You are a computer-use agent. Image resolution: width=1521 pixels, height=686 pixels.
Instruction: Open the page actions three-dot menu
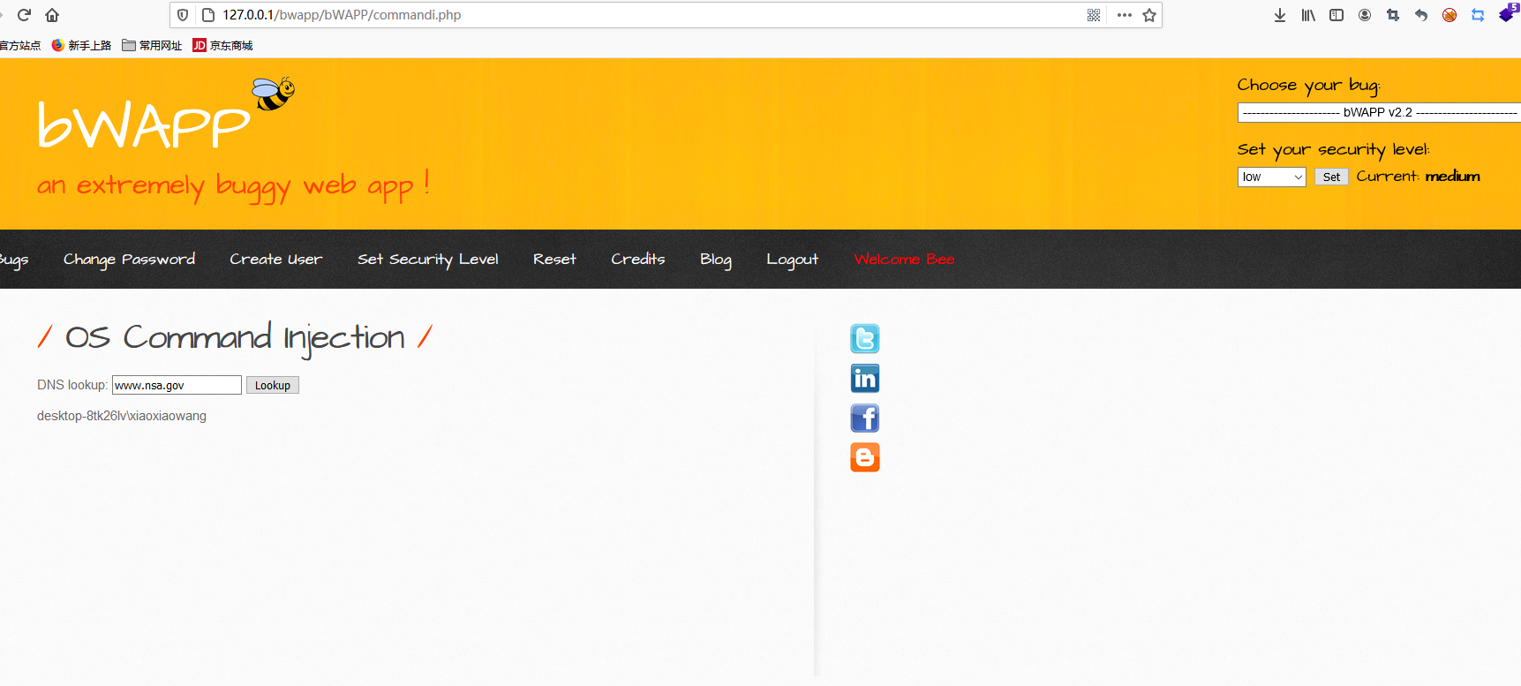point(1124,15)
